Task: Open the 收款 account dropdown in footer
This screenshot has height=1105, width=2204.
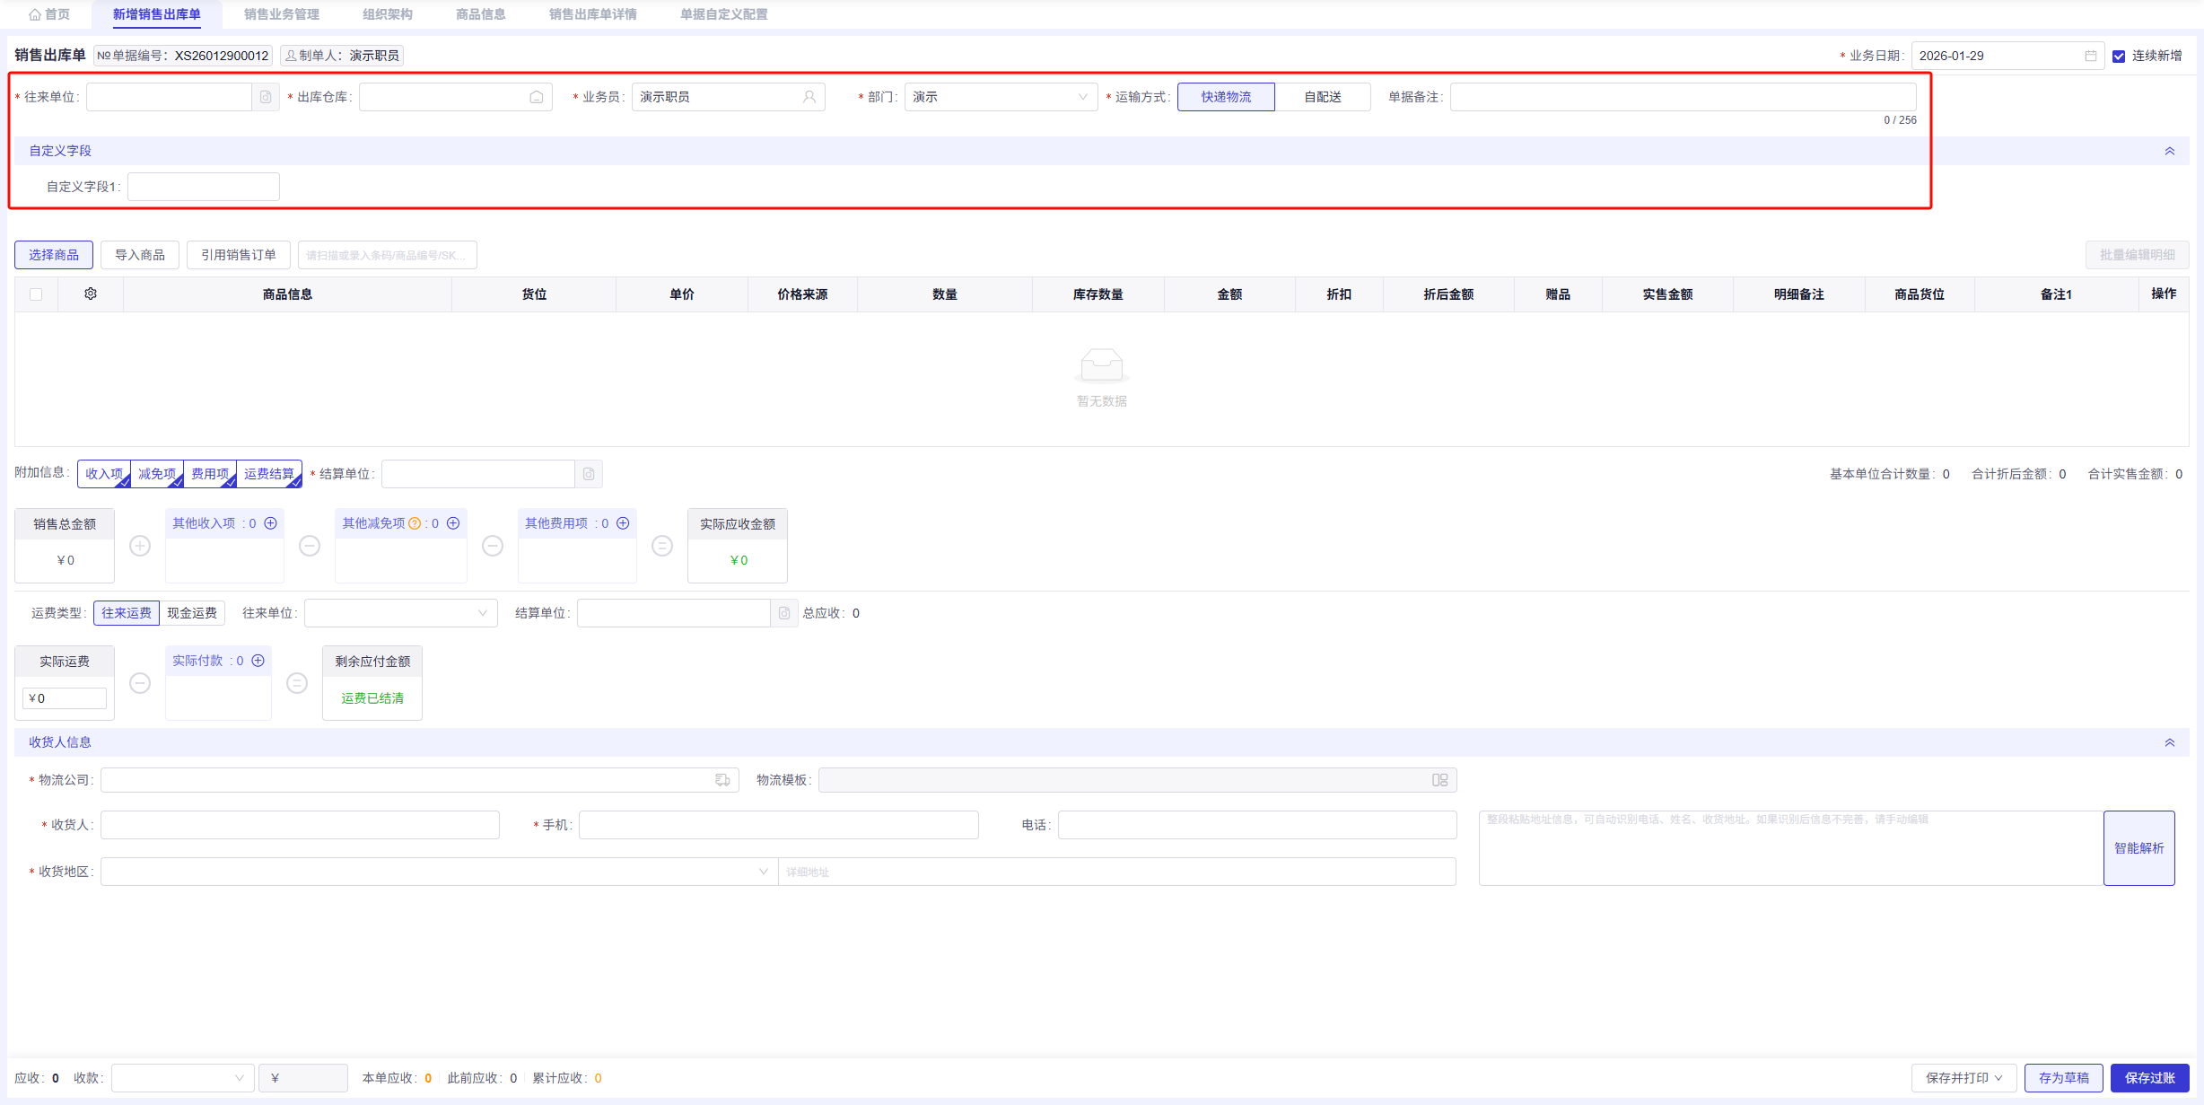Action: tap(182, 1078)
